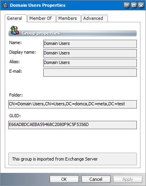Screen dimensions: 146x186
Task: Click the Cancel button
Action: [96, 179]
